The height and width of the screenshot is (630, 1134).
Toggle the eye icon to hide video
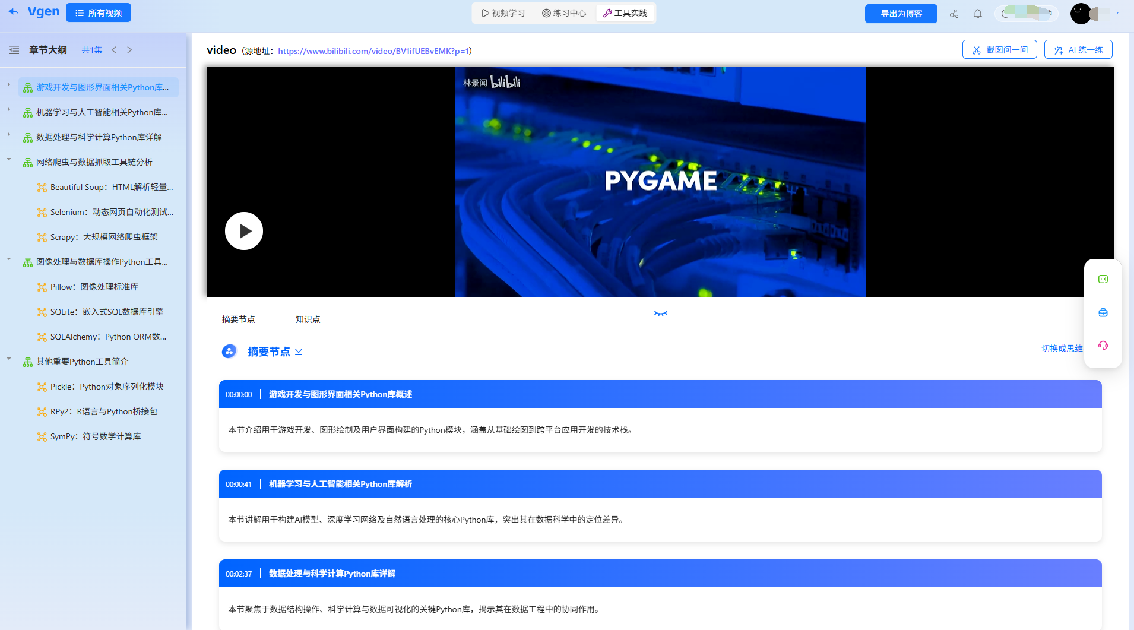point(661,314)
